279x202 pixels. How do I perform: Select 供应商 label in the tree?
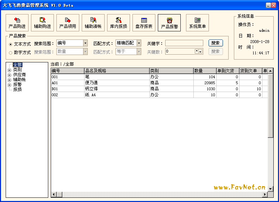pos(20,75)
